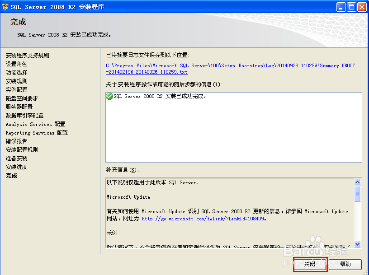Click the 关闭 button

(310, 264)
